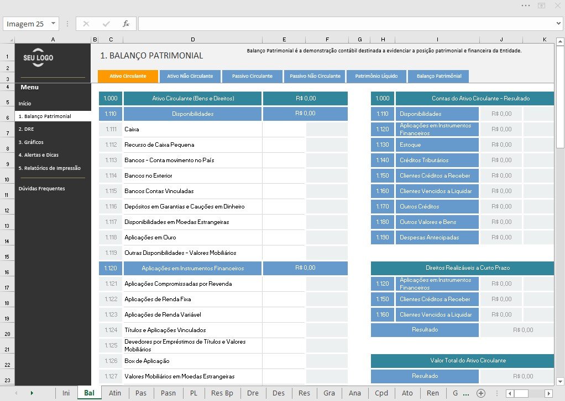
Task: Switch to the Ini sheet tab
Action: click(66, 393)
